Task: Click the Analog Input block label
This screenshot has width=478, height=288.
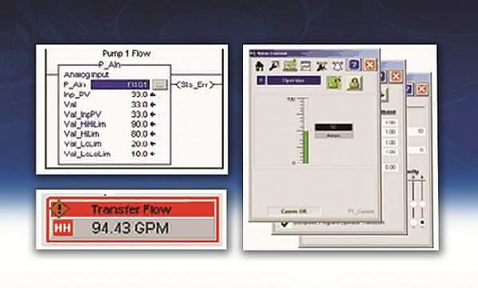Action: [x=86, y=75]
